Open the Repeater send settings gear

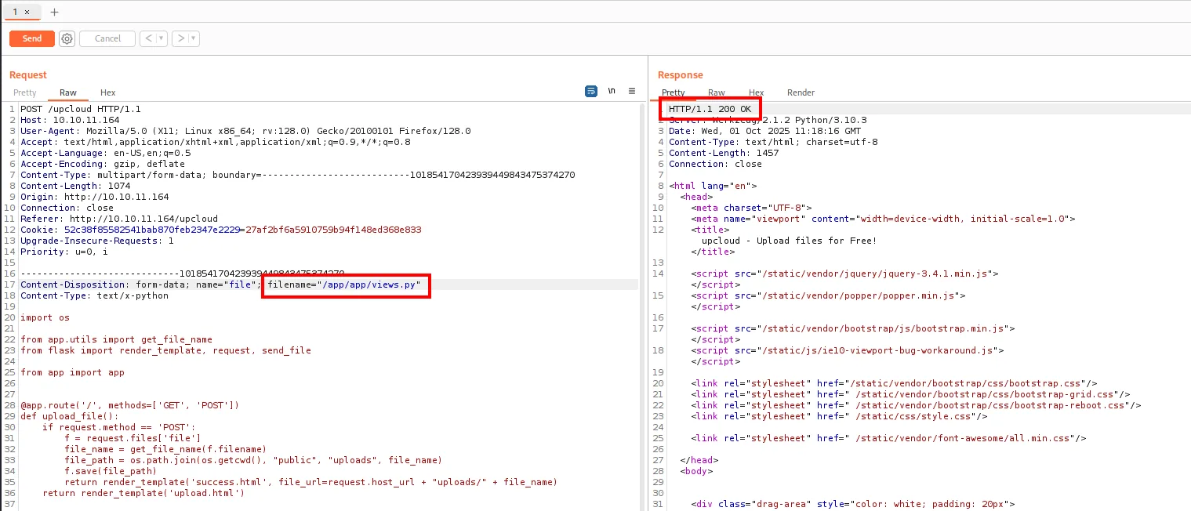pyautogui.click(x=67, y=38)
